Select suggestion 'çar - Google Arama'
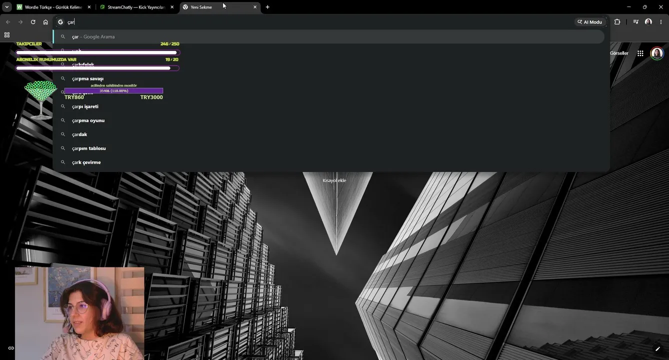This screenshot has width=669, height=360. [329, 36]
